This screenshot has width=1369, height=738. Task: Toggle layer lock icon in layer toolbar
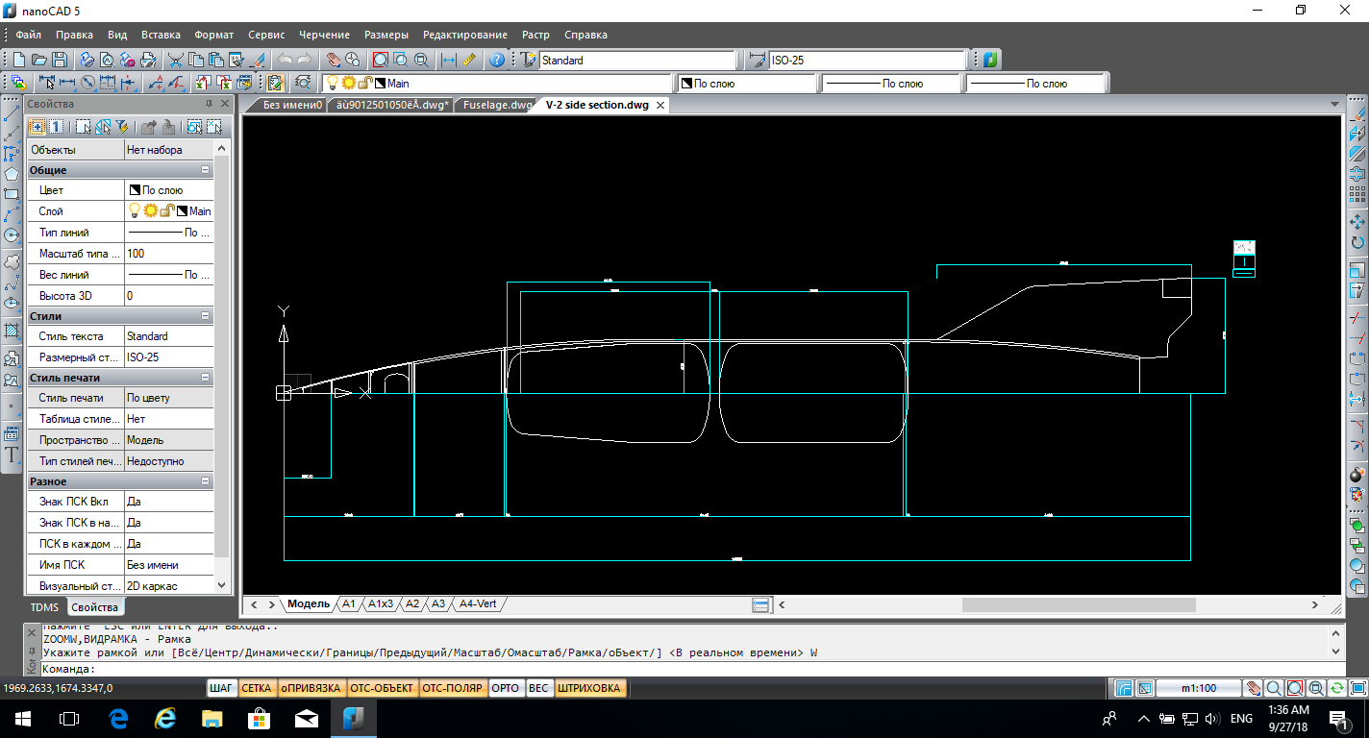click(x=364, y=84)
